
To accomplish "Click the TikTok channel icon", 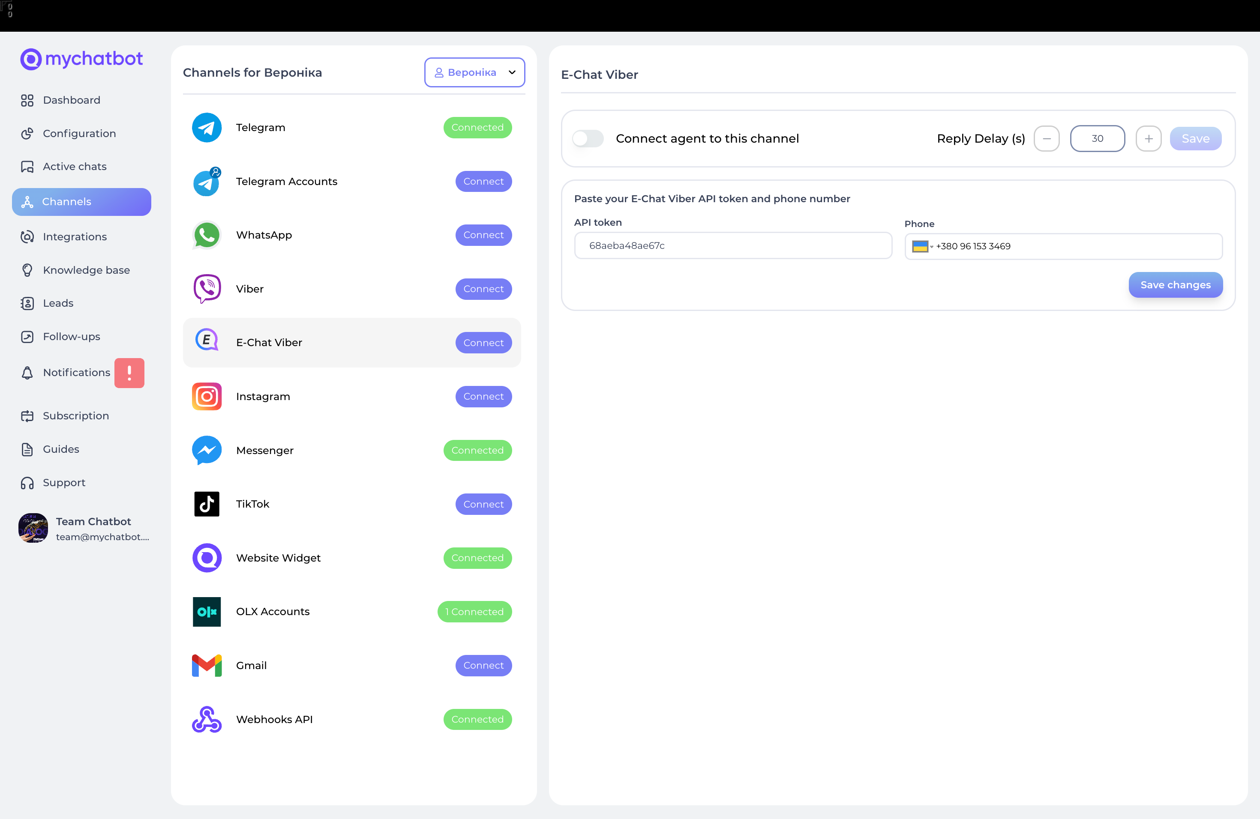I will (207, 504).
